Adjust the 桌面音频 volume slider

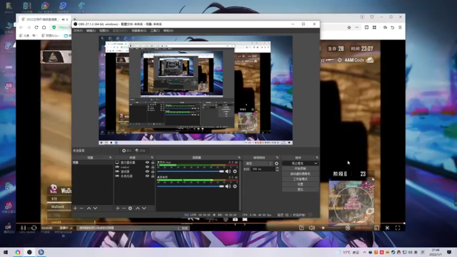(x=190, y=186)
